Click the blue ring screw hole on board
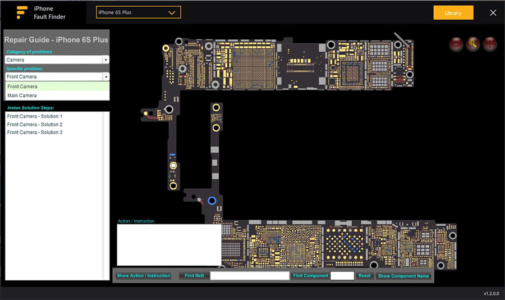This screenshot has height=300, width=505. (212, 201)
